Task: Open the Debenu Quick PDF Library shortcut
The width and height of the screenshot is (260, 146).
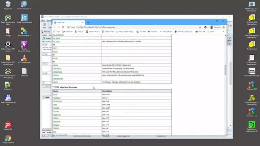Action: pyautogui.click(x=8, y=47)
